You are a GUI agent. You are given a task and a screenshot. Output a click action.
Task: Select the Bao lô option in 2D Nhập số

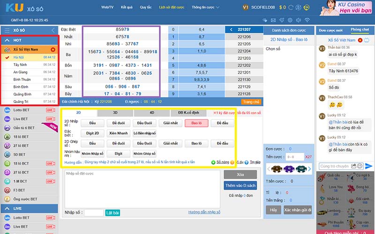(x=196, y=123)
